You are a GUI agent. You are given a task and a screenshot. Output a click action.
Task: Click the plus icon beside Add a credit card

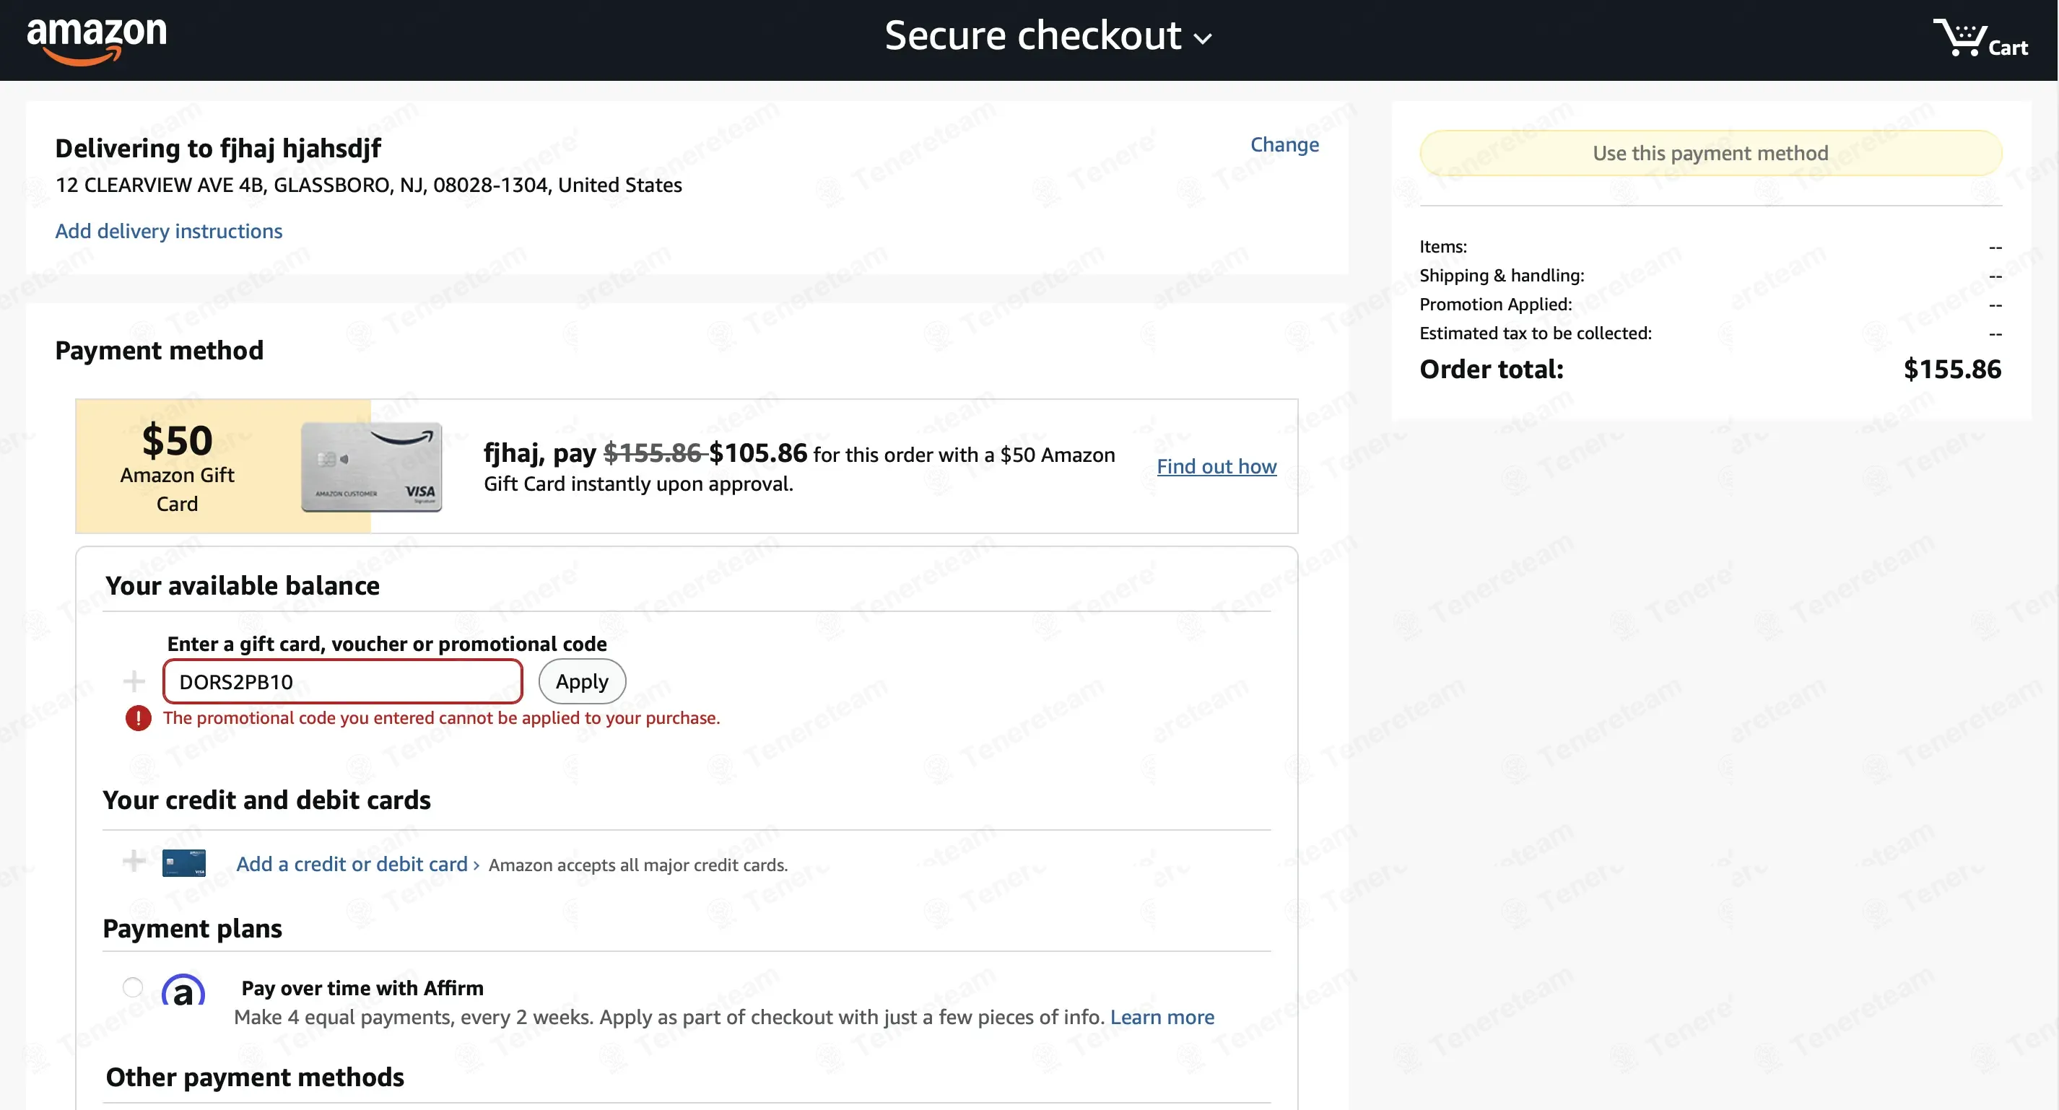134,862
